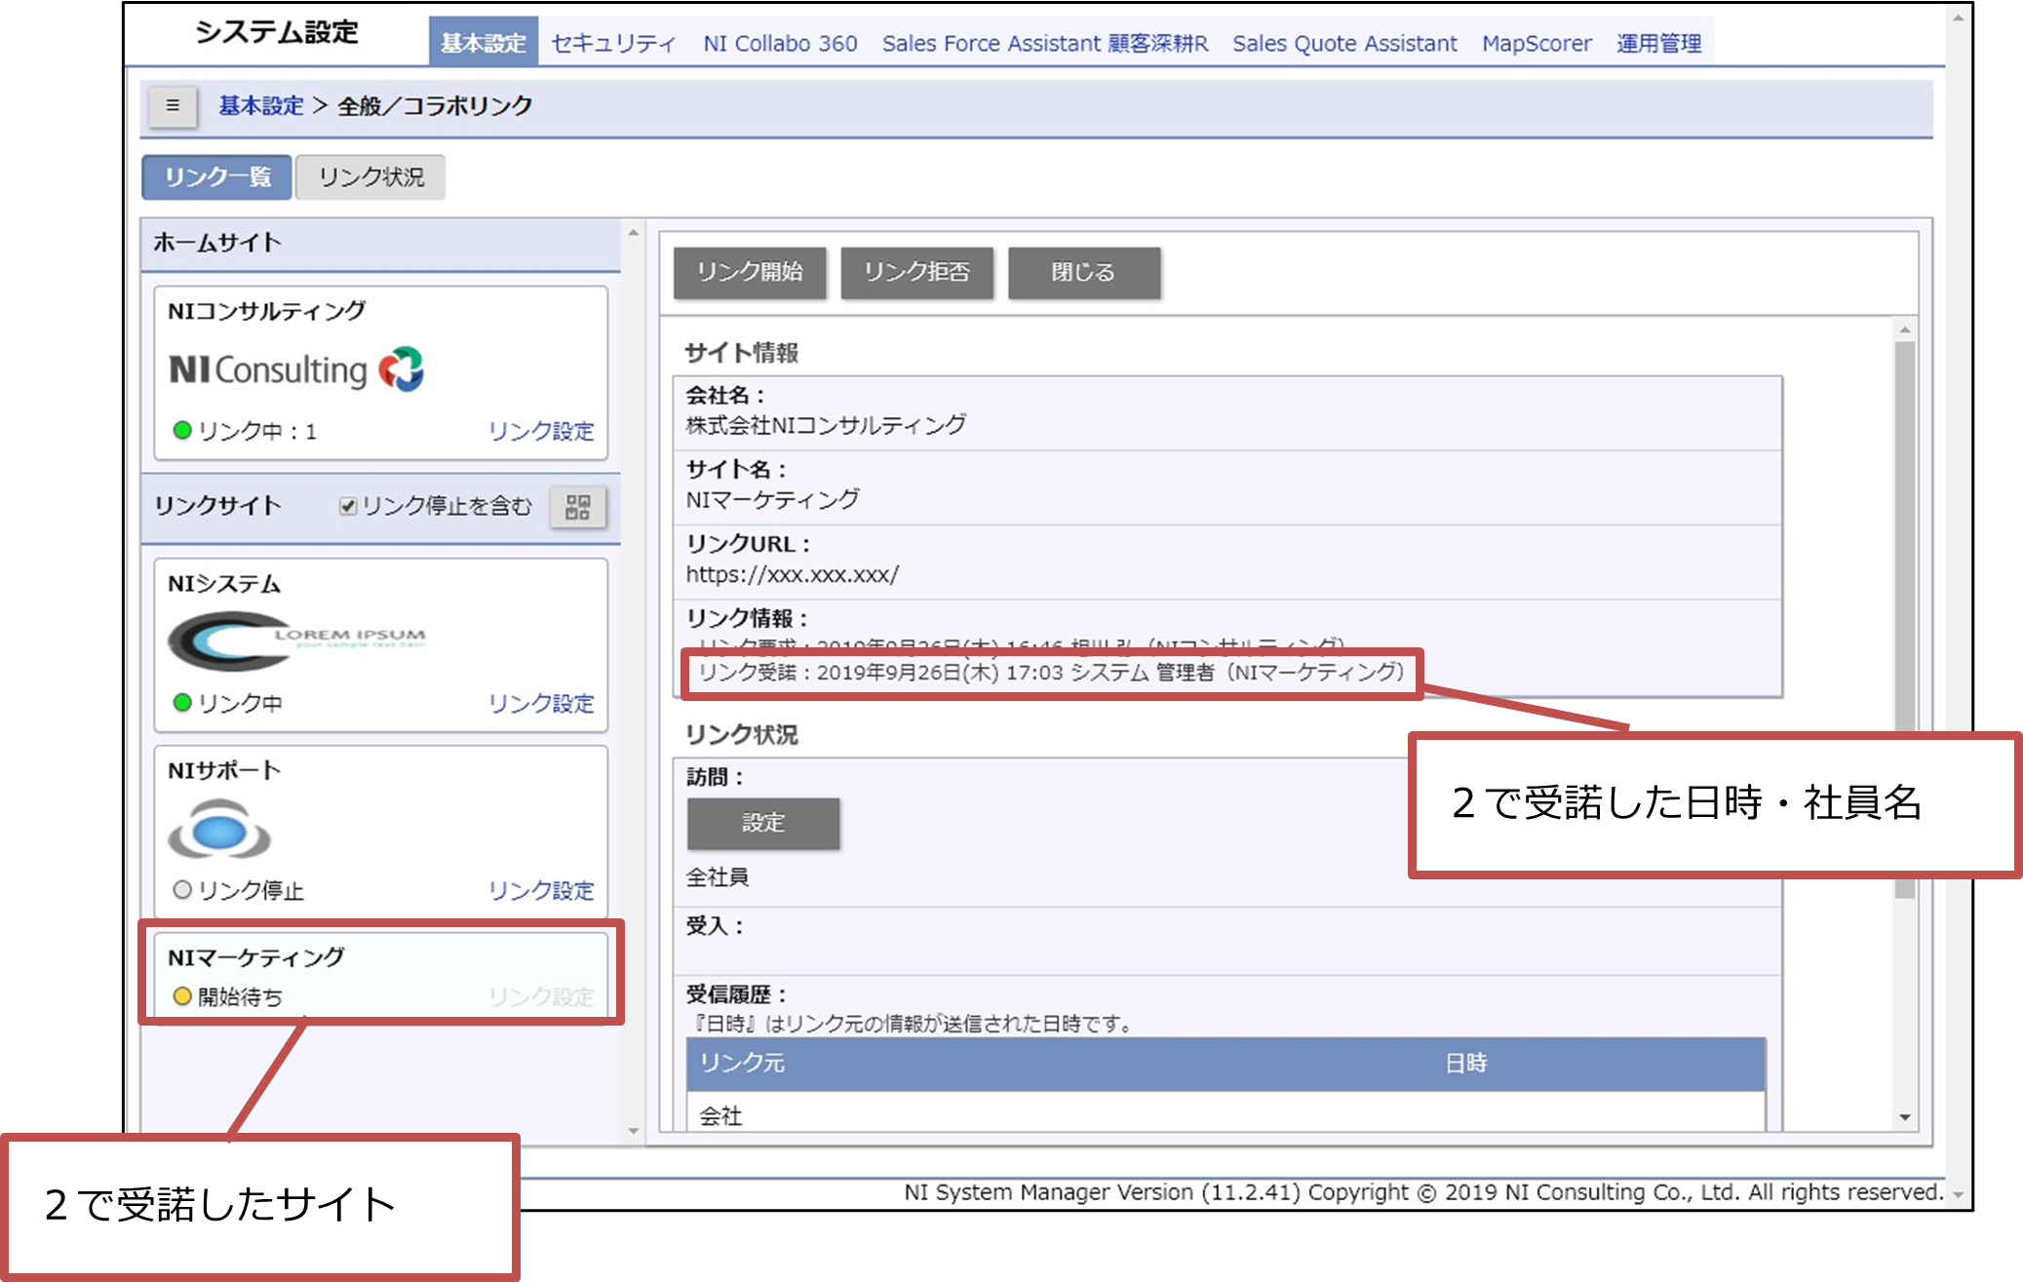Open Sales Quote Assistant tab
This screenshot has height=1282, width=2023.
pyautogui.click(x=1344, y=43)
